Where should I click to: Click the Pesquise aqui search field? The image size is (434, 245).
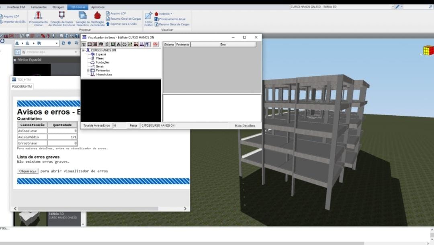[49, 52]
